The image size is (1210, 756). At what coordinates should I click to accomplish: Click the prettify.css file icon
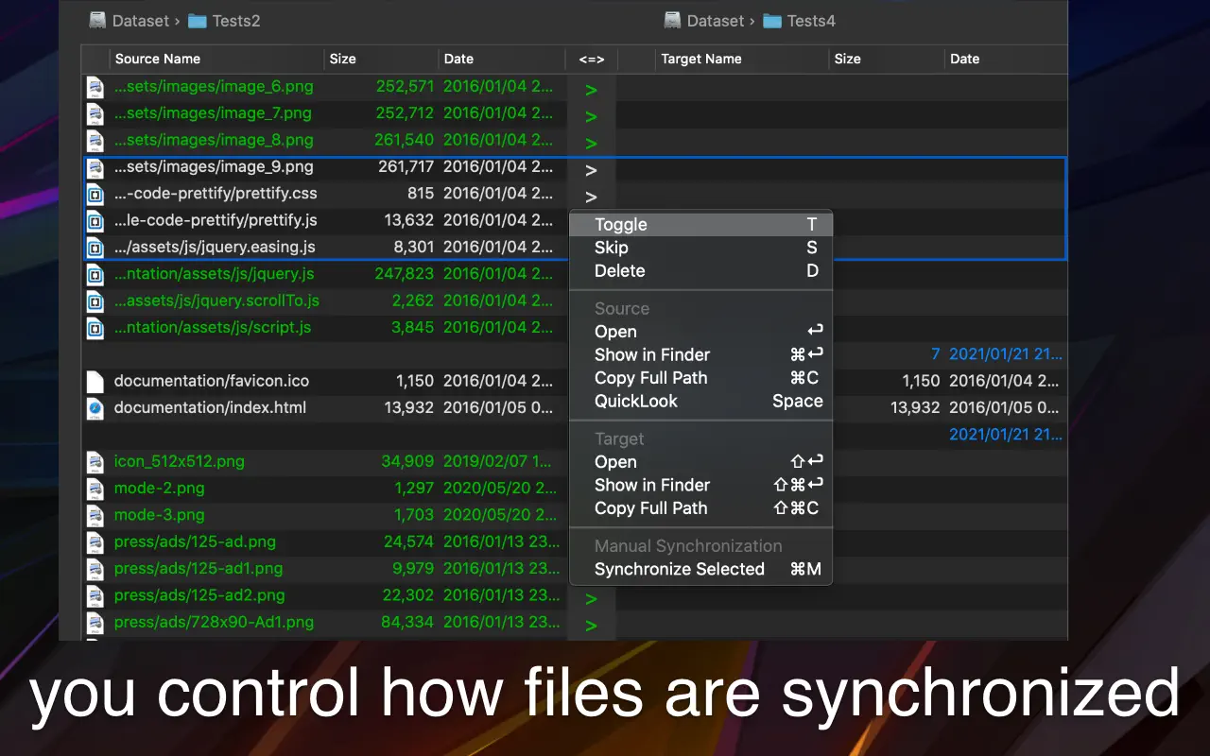point(95,195)
